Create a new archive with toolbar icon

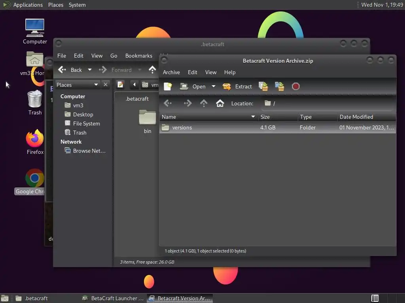168,86
